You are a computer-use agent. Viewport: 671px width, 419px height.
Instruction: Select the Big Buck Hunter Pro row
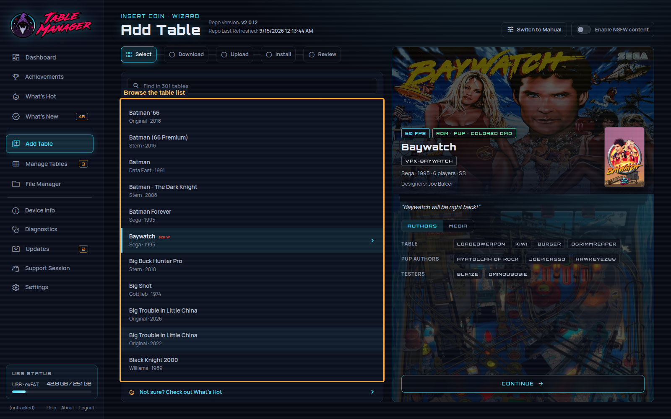click(x=252, y=265)
